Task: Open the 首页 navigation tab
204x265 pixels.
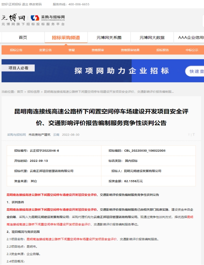Action: [23, 38]
